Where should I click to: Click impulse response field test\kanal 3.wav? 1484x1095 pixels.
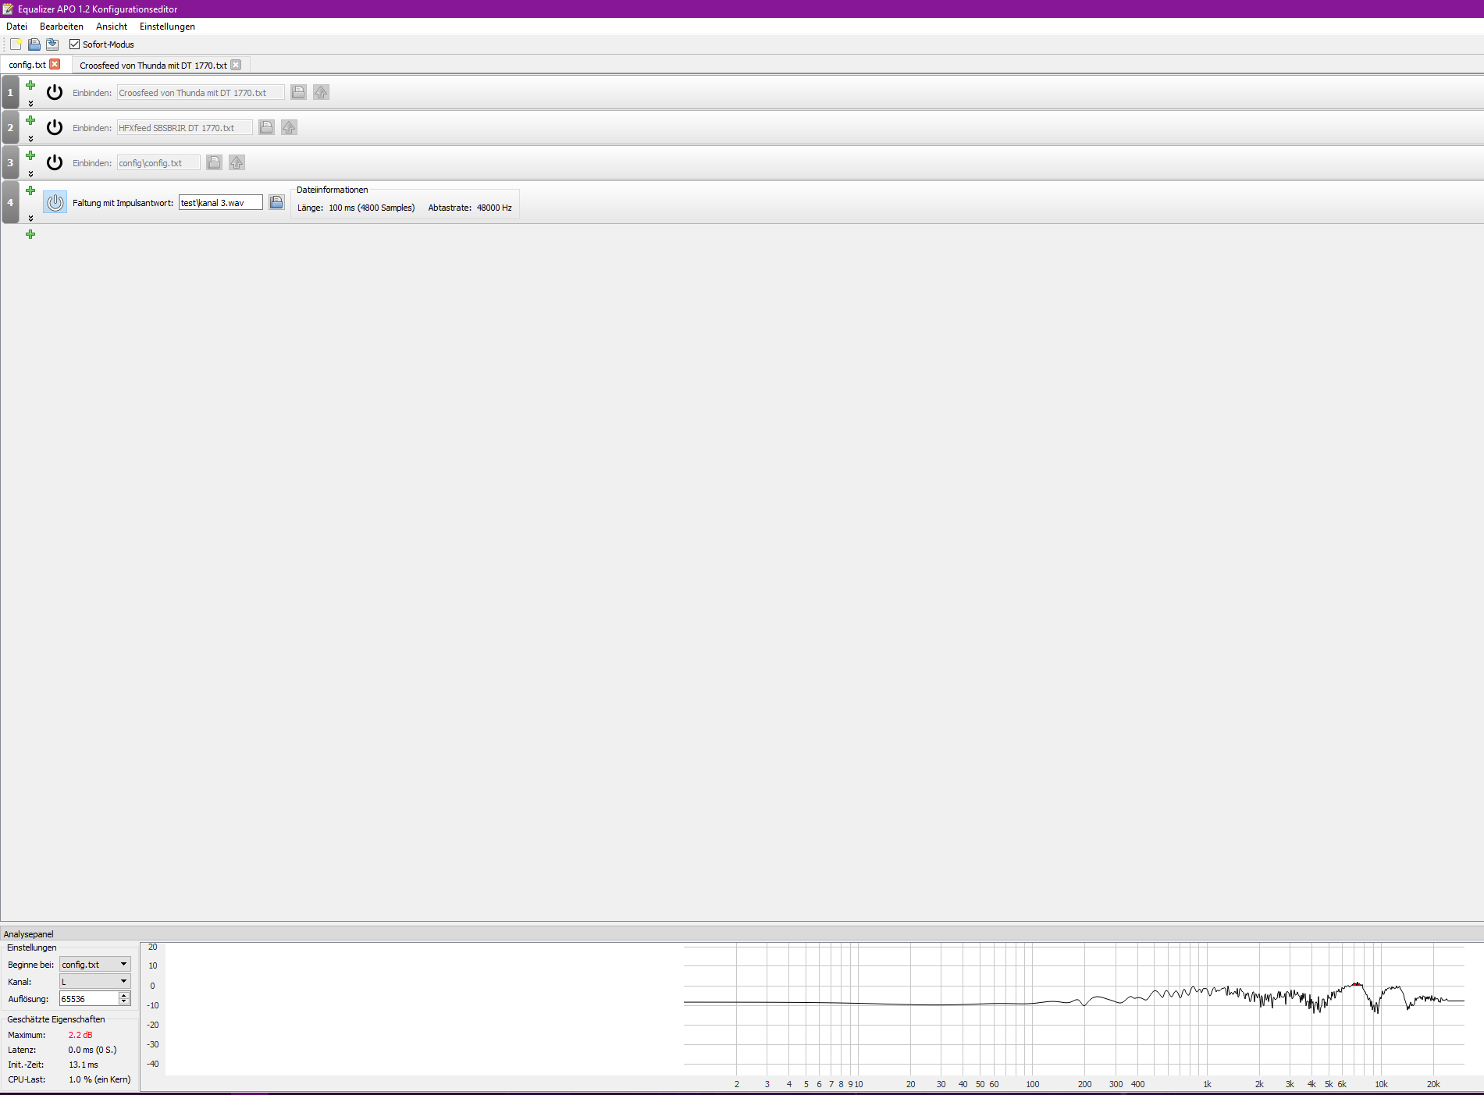(221, 203)
